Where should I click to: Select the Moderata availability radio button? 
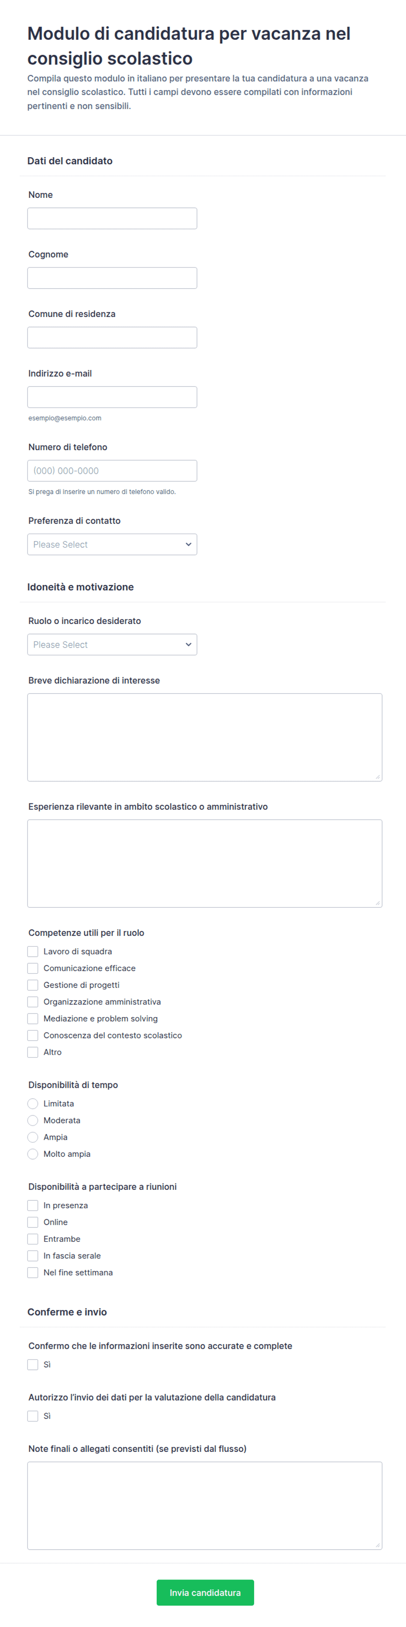[x=33, y=1120]
